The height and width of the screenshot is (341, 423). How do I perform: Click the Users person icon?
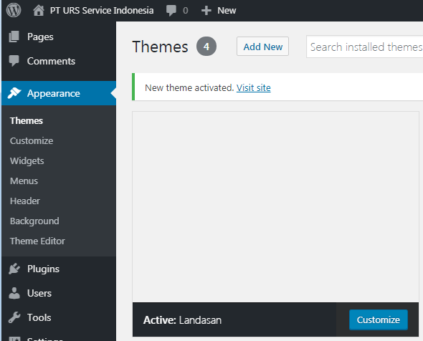[14, 293]
